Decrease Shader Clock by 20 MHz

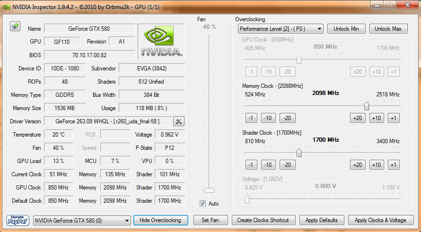pyautogui.click(x=287, y=165)
